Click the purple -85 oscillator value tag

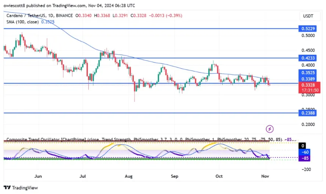tap(304, 158)
